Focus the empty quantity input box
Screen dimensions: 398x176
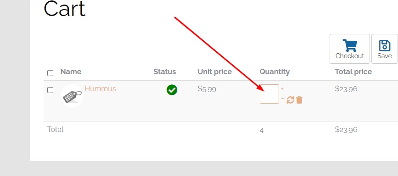tap(269, 94)
